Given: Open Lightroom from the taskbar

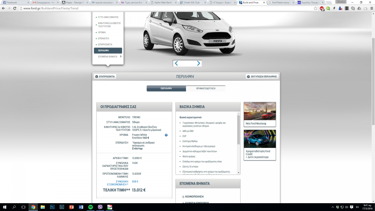Looking at the screenshot, I should (x=62, y=207).
